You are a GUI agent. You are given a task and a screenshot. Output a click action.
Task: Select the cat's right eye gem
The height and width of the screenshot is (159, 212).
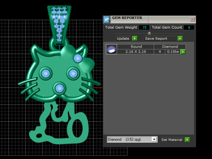click(x=73, y=73)
